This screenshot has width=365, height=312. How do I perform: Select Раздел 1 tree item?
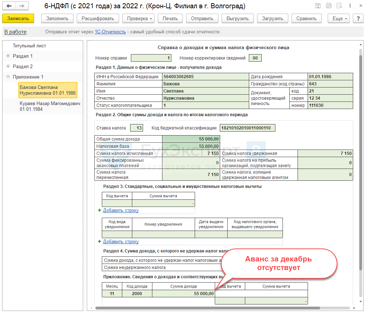(23, 56)
